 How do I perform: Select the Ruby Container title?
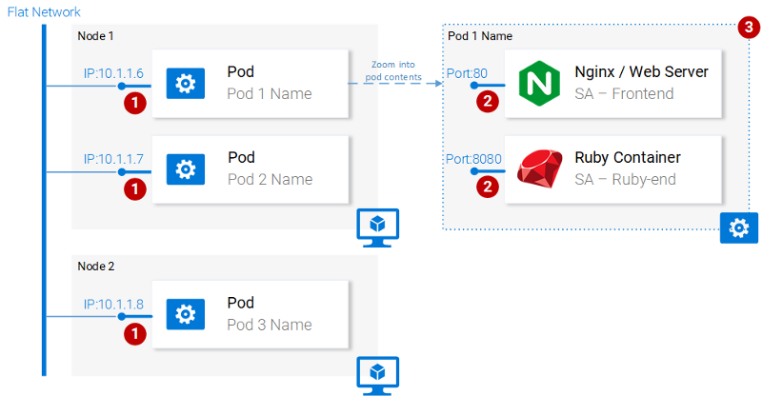(628, 157)
